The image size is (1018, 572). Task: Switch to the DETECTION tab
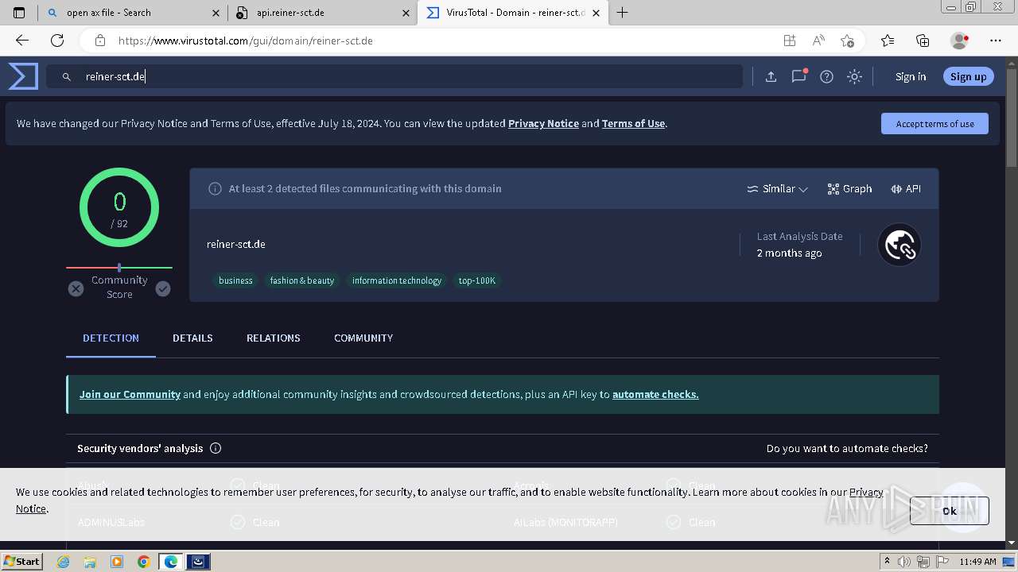point(111,338)
